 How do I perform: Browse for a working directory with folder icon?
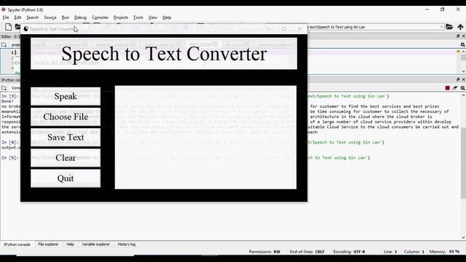point(449,27)
